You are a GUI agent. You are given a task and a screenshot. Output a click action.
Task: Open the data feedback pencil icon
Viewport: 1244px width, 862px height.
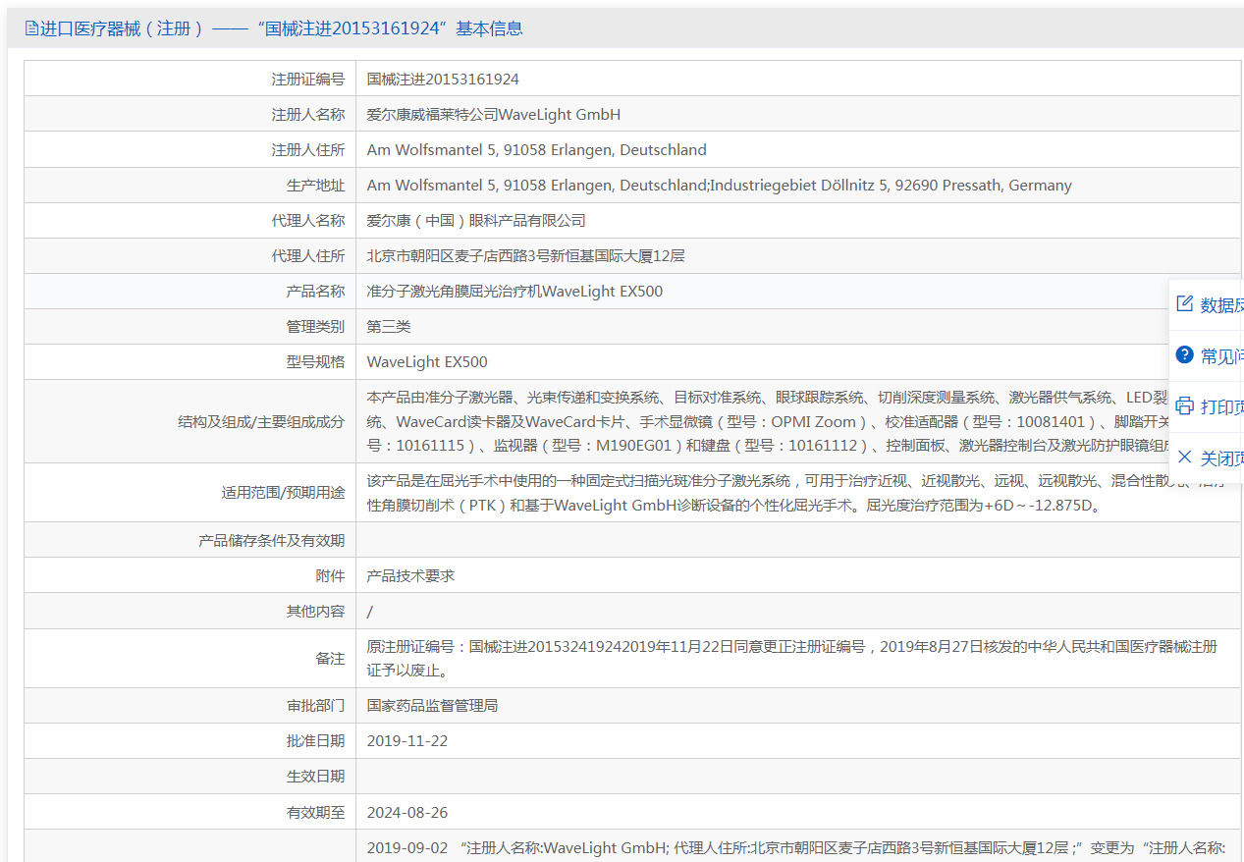point(1184,304)
